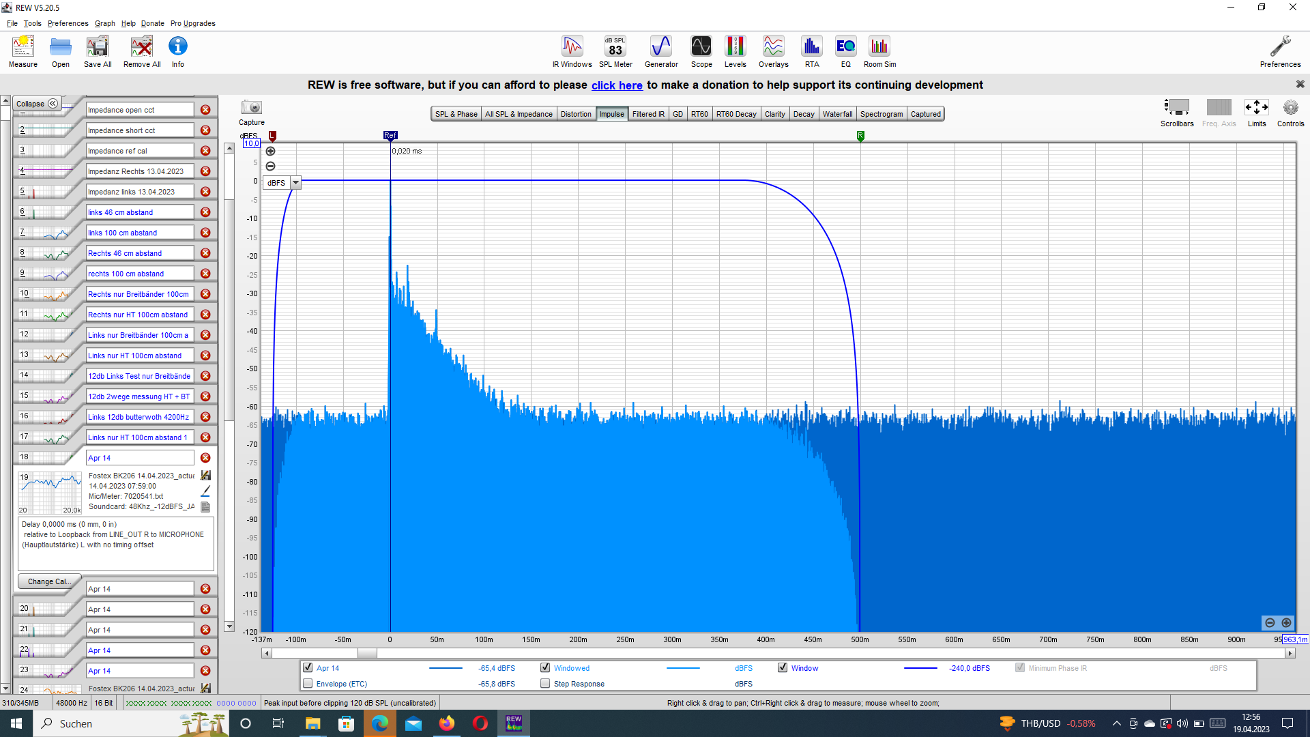Image resolution: width=1310 pixels, height=737 pixels.
Task: Click the measurement list scroll down arrow
Action: pyautogui.click(x=5, y=689)
